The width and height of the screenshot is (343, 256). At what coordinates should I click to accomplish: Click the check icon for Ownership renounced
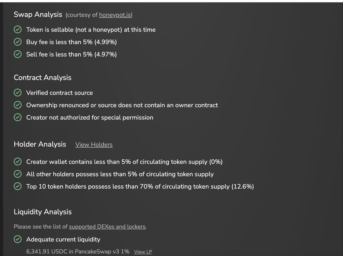[18, 105]
